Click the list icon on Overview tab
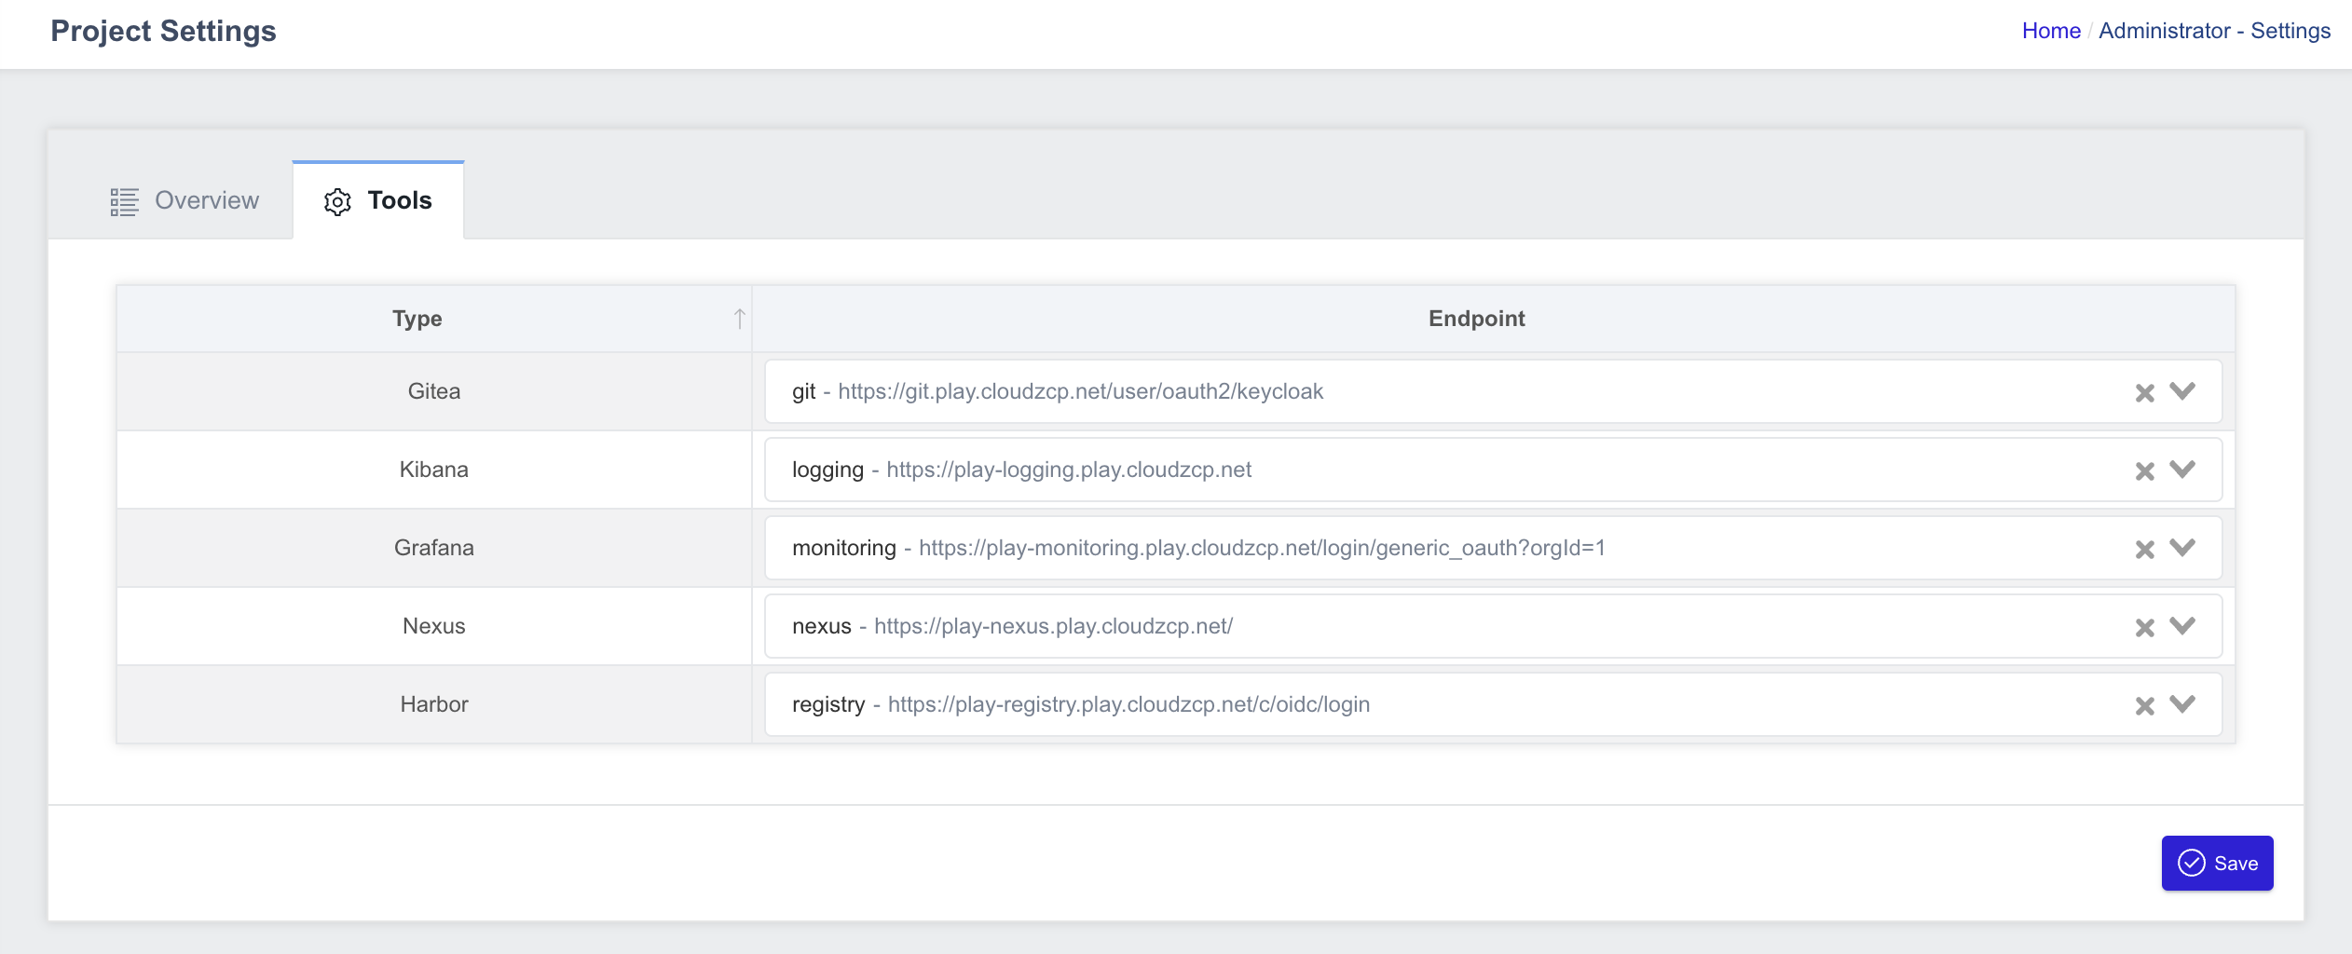 pyautogui.click(x=124, y=201)
